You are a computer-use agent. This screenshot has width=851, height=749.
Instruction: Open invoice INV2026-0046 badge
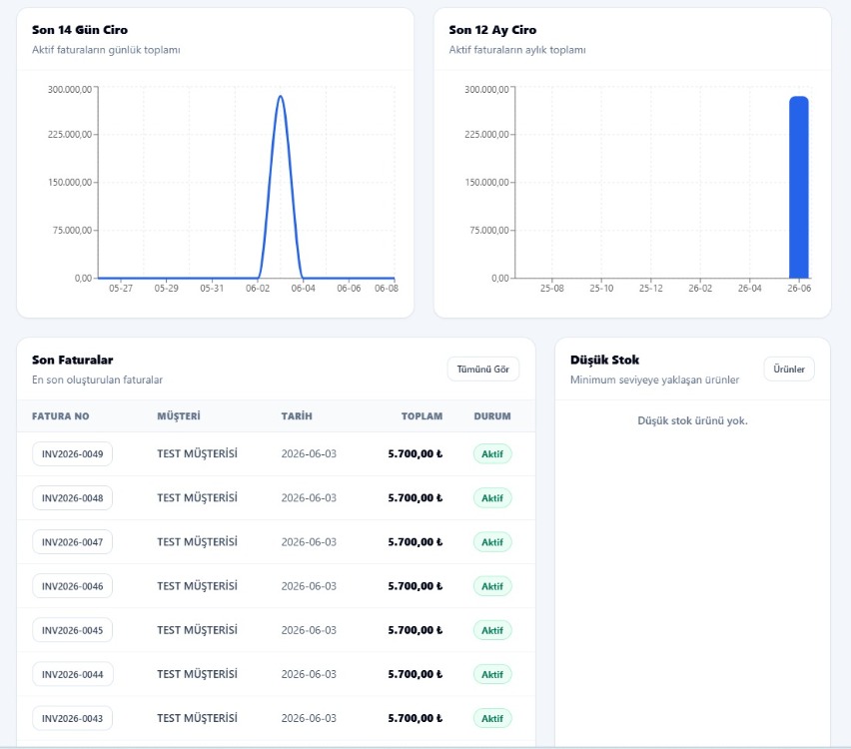point(72,586)
